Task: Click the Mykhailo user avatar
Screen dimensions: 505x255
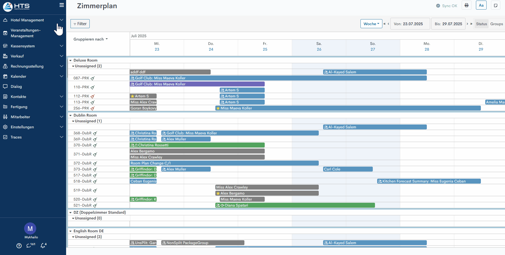Action: [x=30, y=228]
